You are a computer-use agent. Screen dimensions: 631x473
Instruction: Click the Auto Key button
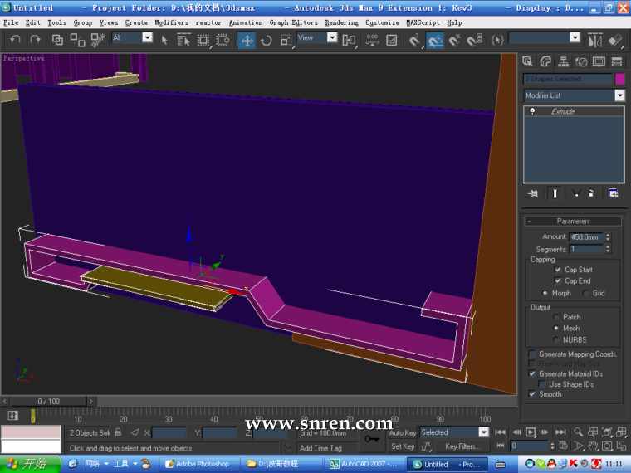(402, 432)
